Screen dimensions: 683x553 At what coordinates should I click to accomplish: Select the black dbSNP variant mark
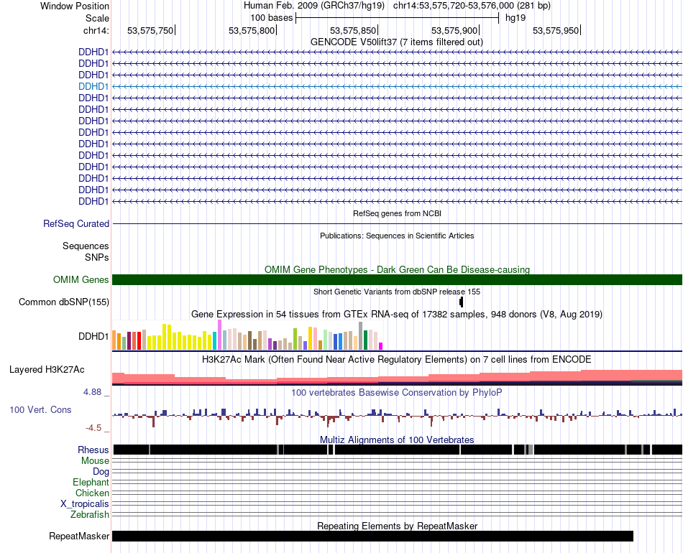pyautogui.click(x=462, y=302)
